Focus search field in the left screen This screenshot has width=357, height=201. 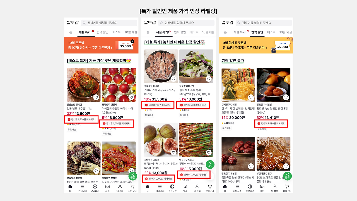coord(109,23)
